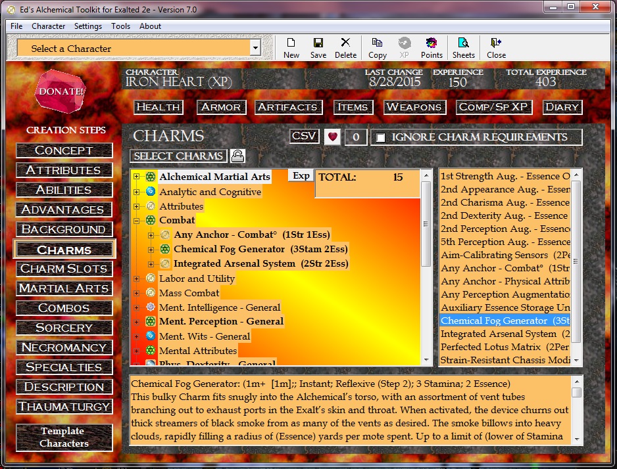Open the Settings menu

coord(88,26)
